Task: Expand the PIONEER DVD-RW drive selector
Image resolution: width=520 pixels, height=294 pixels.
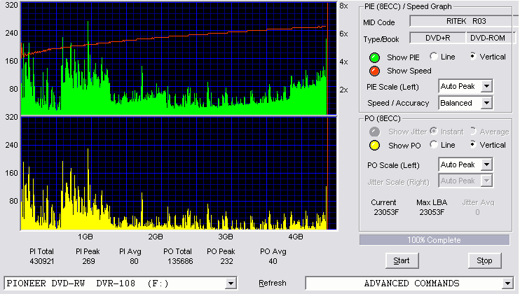Action: coord(231,283)
